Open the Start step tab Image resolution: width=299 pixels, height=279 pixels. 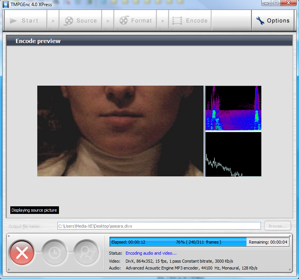click(x=26, y=21)
